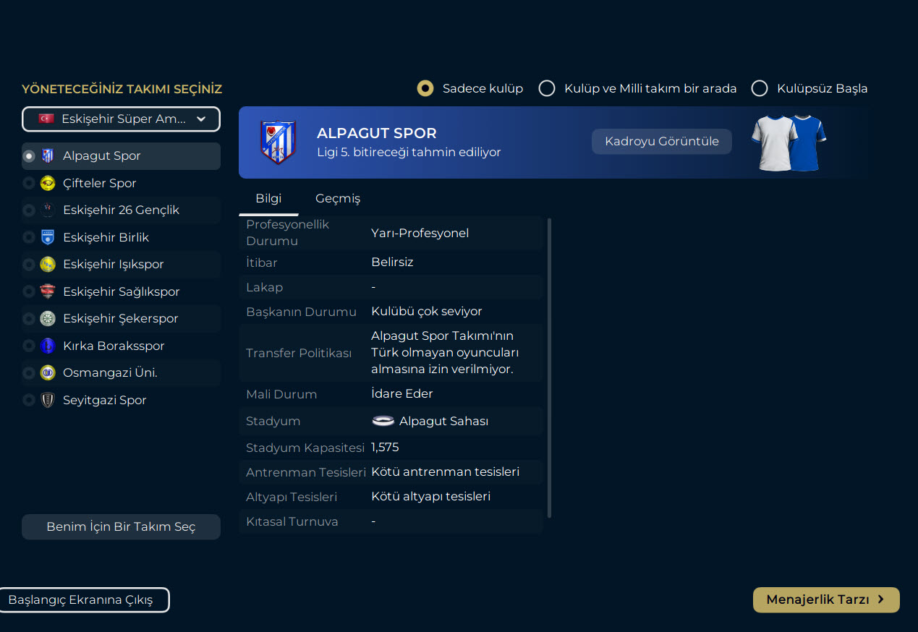
Task: Choose 'Kulüp ve Milli takım bir arada'
Action: pos(548,88)
